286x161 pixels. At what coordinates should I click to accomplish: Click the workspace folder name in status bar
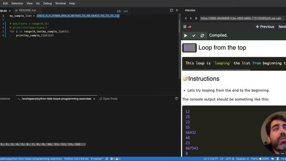(x=31, y=159)
